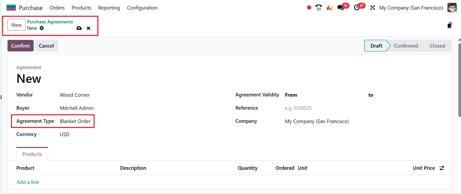The height and width of the screenshot is (194, 461).
Task: Launch the AI assistant icon
Action: click(x=329, y=8)
